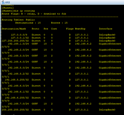Image resolution: width=124 pixels, height=115 pixels.
Task: Select destination 127.255.255.255/32
Action: (x=15, y=41)
